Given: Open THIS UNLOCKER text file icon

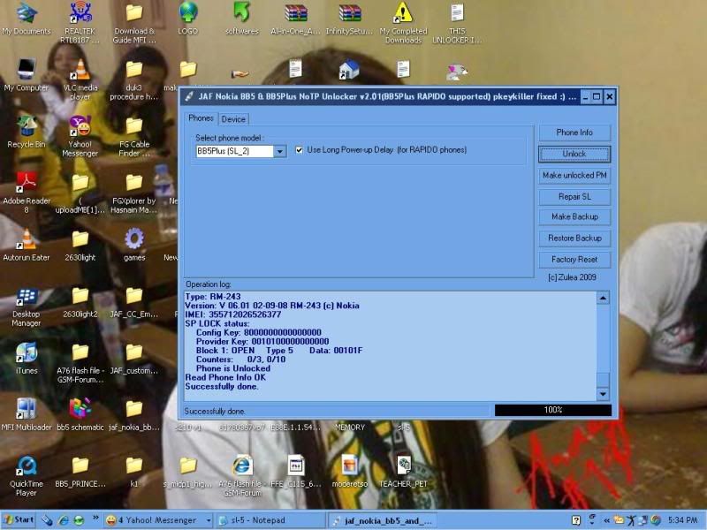Looking at the screenshot, I should pos(457,23).
